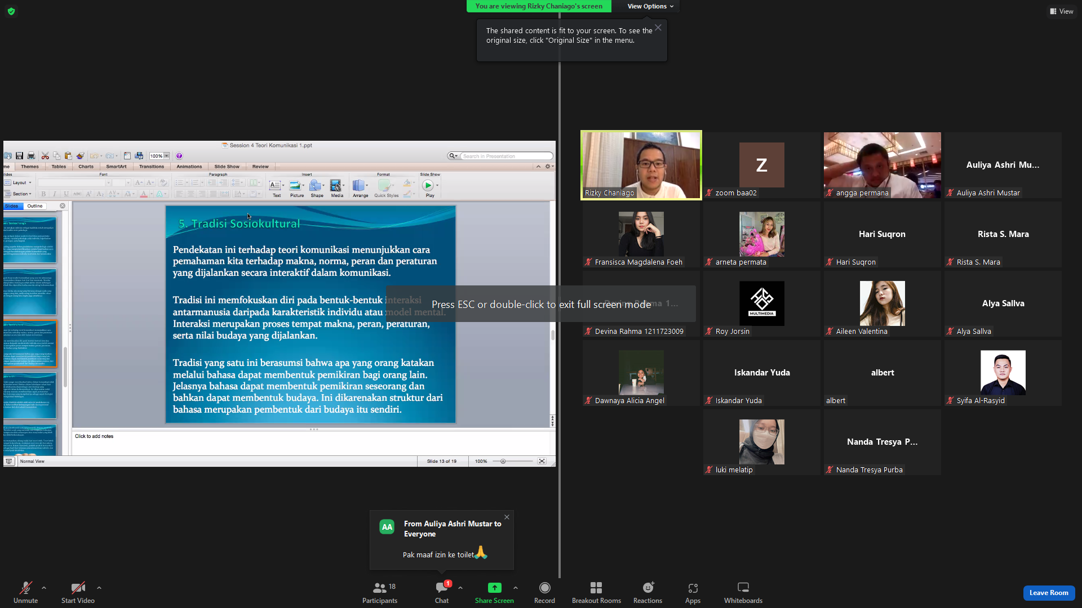Screen dimensions: 1082x608
Task: Click the Media insert icon
Action: pyautogui.click(x=337, y=189)
